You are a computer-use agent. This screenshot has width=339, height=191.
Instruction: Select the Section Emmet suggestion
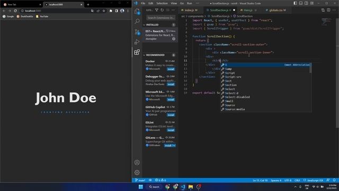click(x=265, y=85)
